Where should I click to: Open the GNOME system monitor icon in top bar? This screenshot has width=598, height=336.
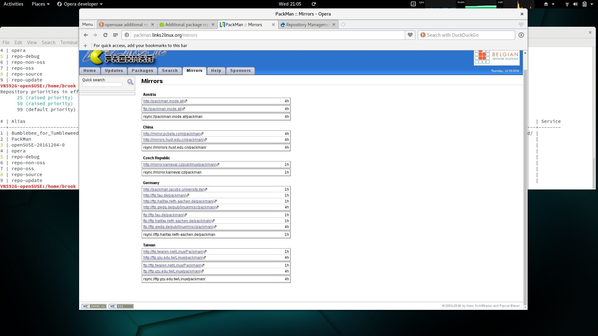[413, 4]
